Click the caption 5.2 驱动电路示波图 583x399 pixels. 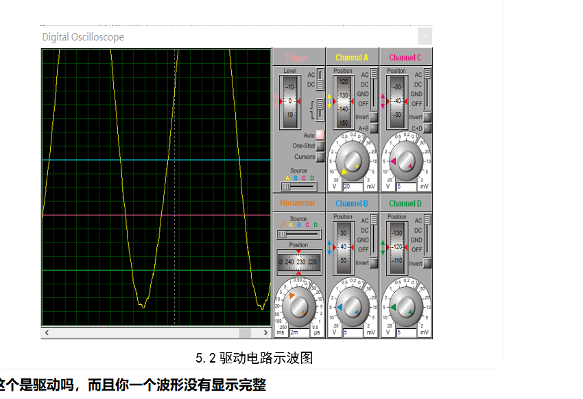(x=254, y=358)
